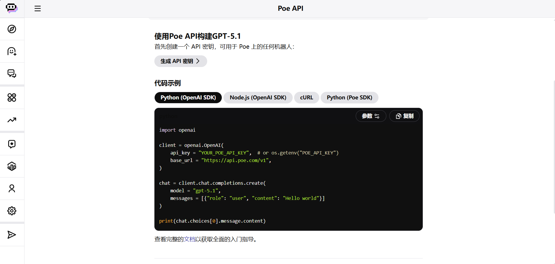This screenshot has height=264, width=555.
Task: Click the Poe API page title
Action: (290, 8)
